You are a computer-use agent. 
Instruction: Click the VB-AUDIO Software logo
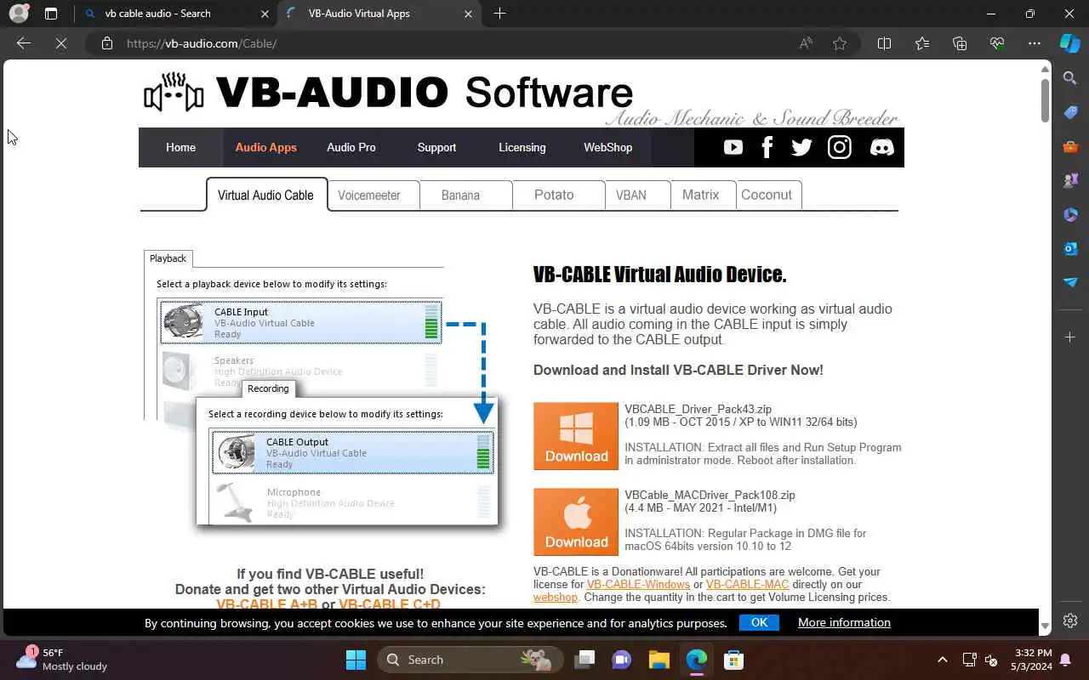[x=389, y=93]
